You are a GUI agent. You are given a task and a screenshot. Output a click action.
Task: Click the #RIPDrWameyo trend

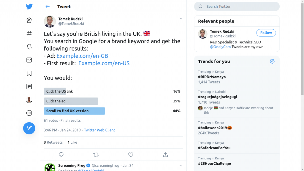(212, 77)
